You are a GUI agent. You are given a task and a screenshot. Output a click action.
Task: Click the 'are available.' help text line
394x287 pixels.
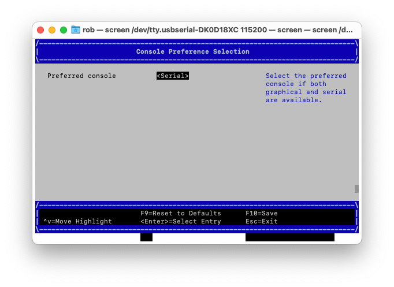pyautogui.click(x=293, y=100)
